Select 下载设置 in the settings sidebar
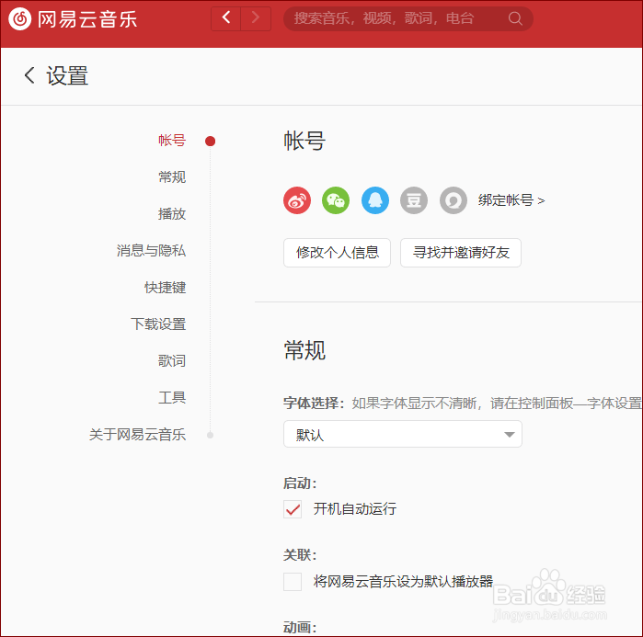This screenshot has height=637, width=643. (x=158, y=324)
